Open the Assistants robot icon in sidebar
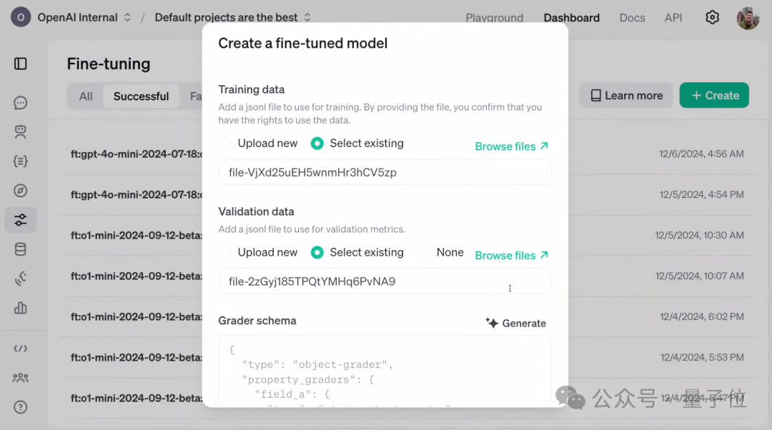Screen dimensions: 772x430 tap(21, 132)
